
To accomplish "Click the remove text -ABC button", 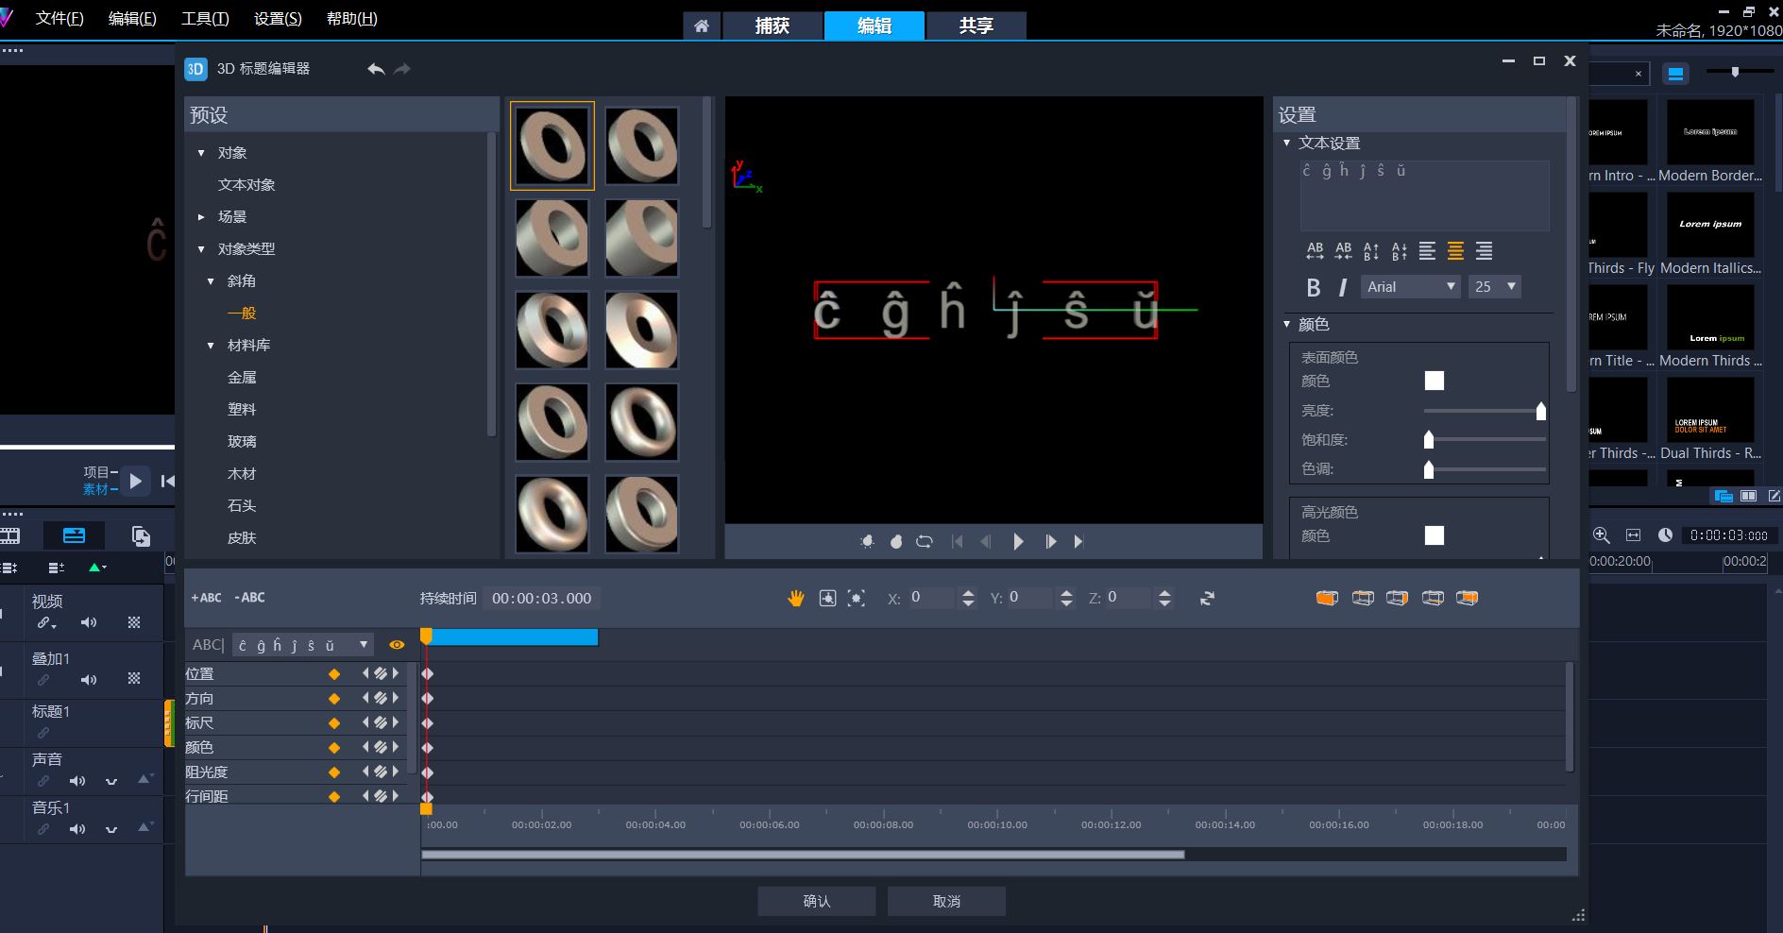I will 250,598.
